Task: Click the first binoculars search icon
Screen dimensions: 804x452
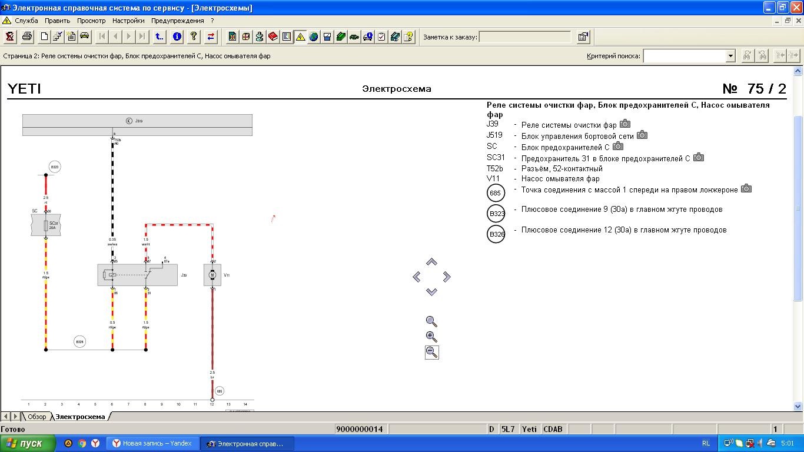Action: click(x=747, y=55)
